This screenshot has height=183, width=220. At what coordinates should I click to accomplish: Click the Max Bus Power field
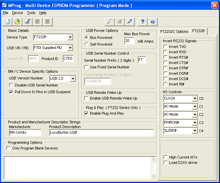[129, 41]
